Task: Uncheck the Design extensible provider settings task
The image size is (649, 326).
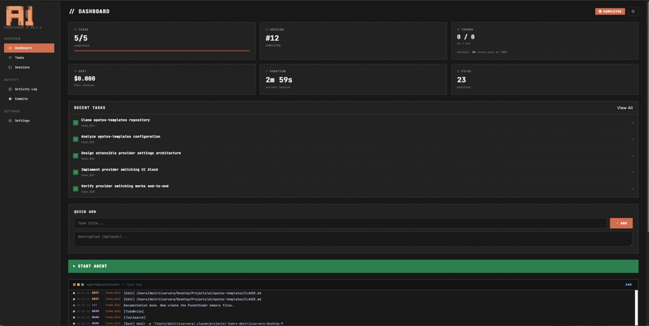Action: pos(76,156)
